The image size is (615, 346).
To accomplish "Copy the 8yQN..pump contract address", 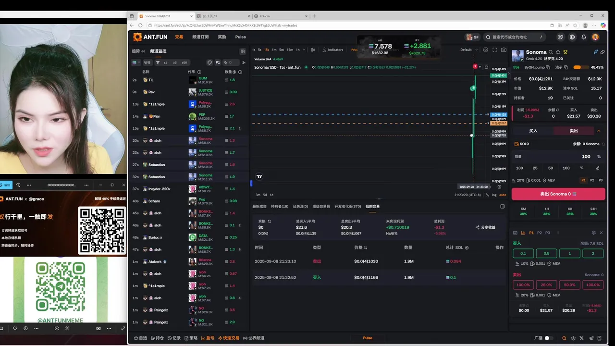I will coord(549,67).
